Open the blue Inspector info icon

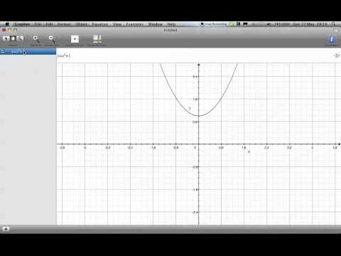(332, 39)
